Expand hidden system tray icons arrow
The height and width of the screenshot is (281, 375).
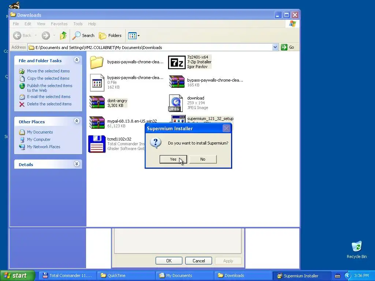click(348, 276)
